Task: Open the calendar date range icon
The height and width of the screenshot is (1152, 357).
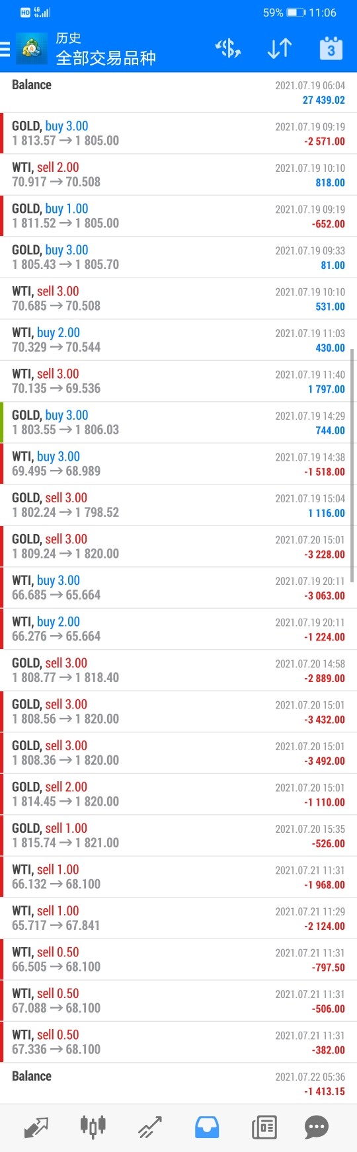Action: click(x=331, y=49)
